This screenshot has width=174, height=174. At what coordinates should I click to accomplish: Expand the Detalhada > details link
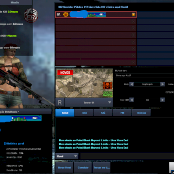pyautogui.click(x=10, y=112)
